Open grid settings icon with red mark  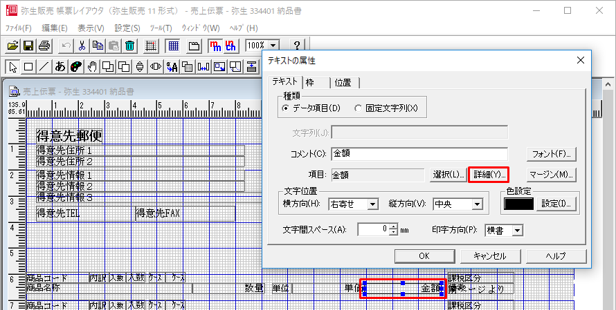point(151,46)
